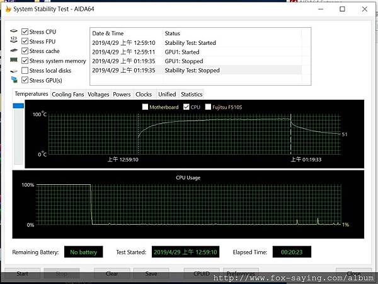Open the Voltages tab
Screen dimensions: 378x284
[98, 95]
